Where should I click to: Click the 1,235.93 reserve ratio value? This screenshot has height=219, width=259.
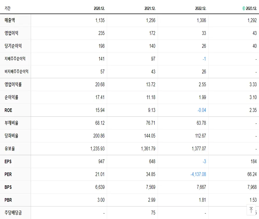pos(97,149)
